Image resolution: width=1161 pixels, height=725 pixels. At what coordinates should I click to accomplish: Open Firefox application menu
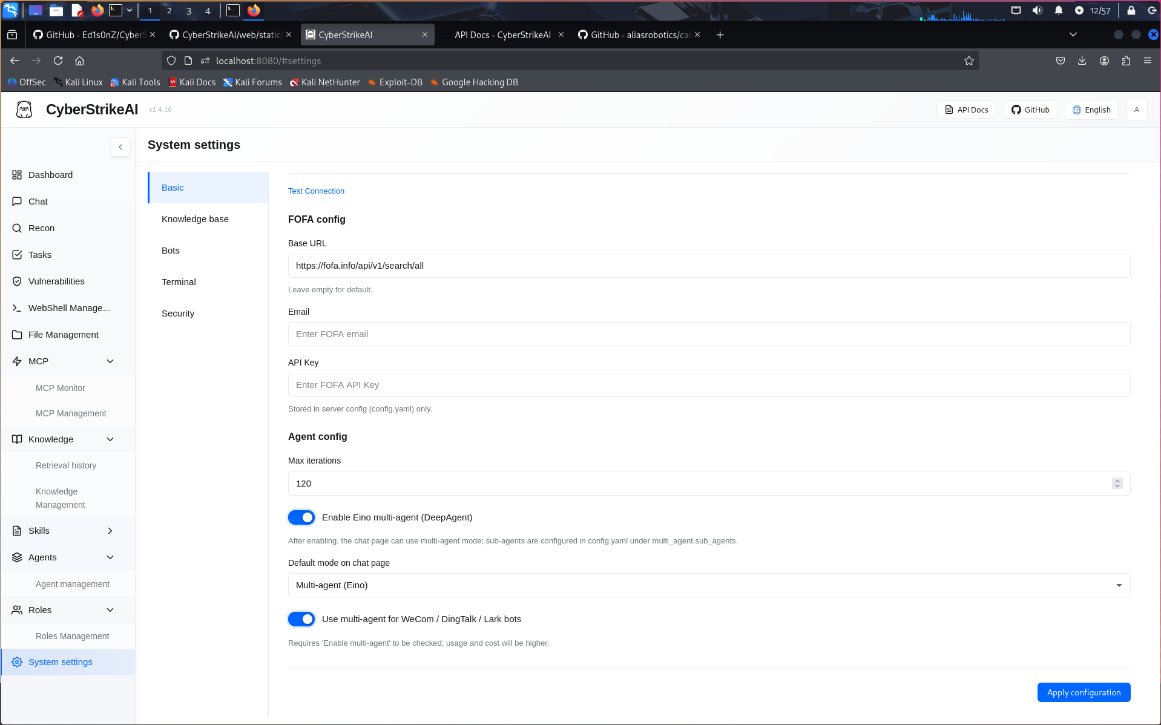tap(1148, 61)
